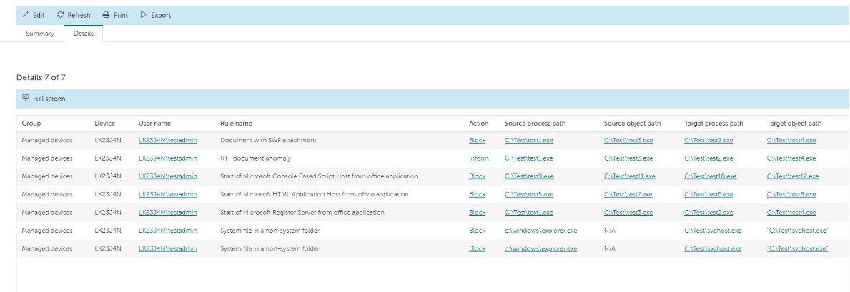850x292 pixels.
Task: Switch to the Summary tab
Action: click(x=40, y=34)
